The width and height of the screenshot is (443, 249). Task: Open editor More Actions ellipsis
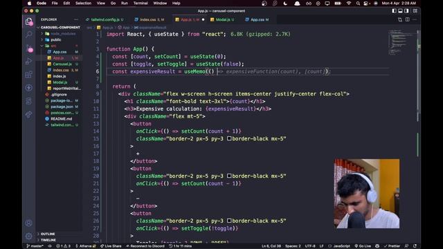click(415, 19)
